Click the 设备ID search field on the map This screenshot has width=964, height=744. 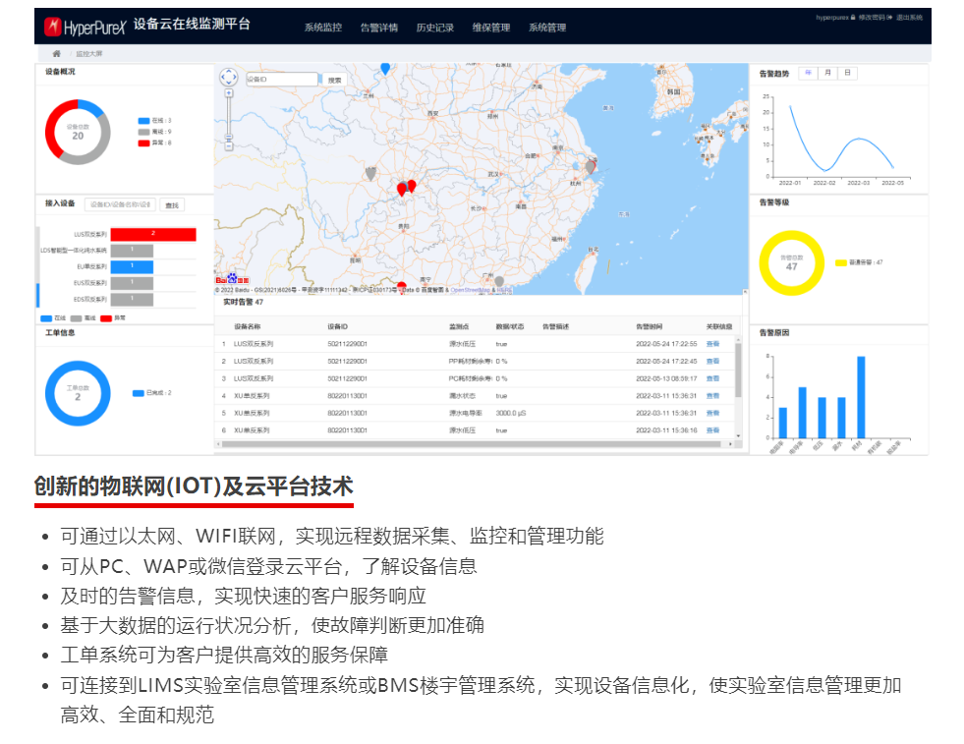click(281, 80)
